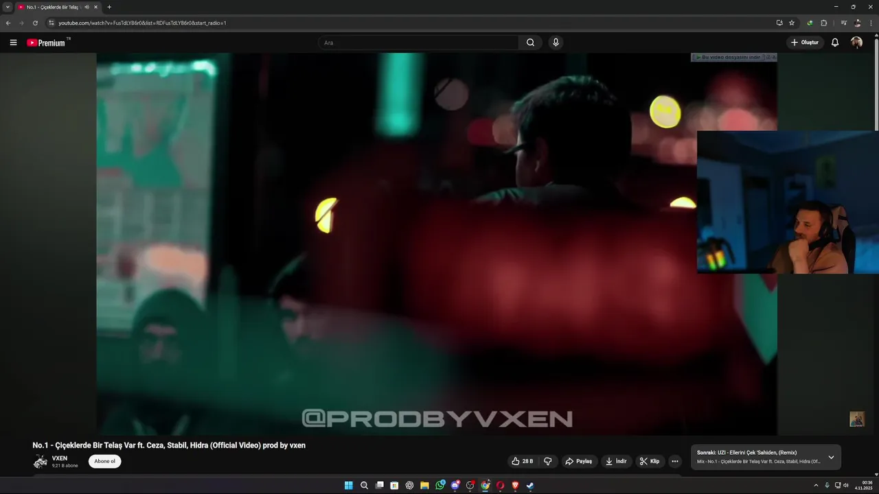This screenshot has width=879, height=494.
Task: Open a new browser tab
Action: [x=109, y=7]
